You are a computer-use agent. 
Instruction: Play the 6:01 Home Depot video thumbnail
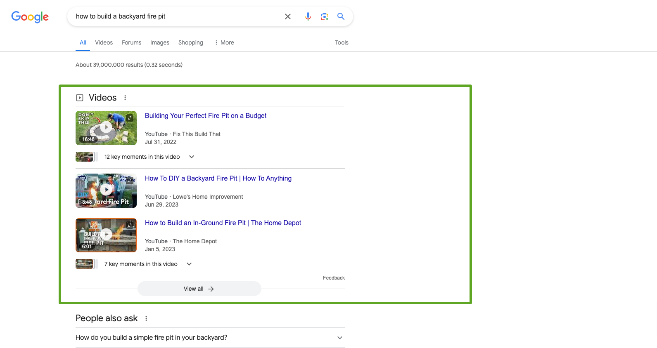[x=106, y=235]
